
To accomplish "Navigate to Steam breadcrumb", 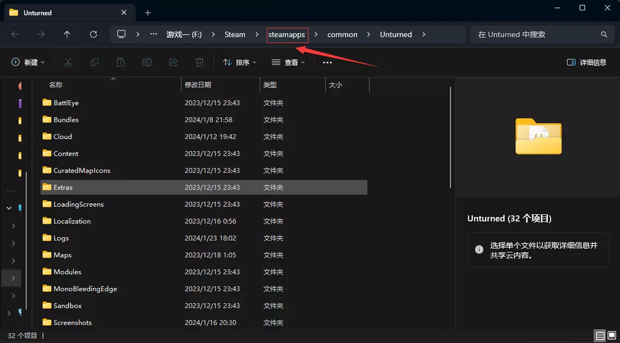I will 235,34.
